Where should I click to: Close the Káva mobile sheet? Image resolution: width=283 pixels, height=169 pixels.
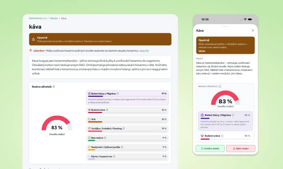click(x=253, y=31)
